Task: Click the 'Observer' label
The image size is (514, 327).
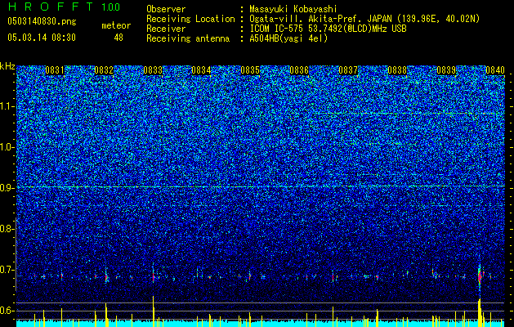Action: [x=166, y=9]
